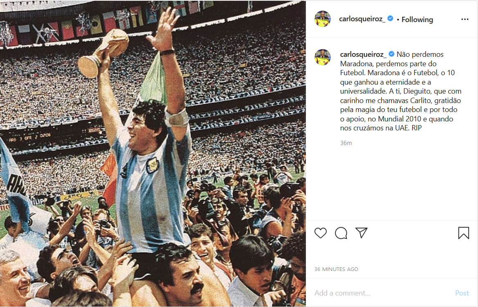Open carlosqueiroz_ username in header

(x=362, y=19)
